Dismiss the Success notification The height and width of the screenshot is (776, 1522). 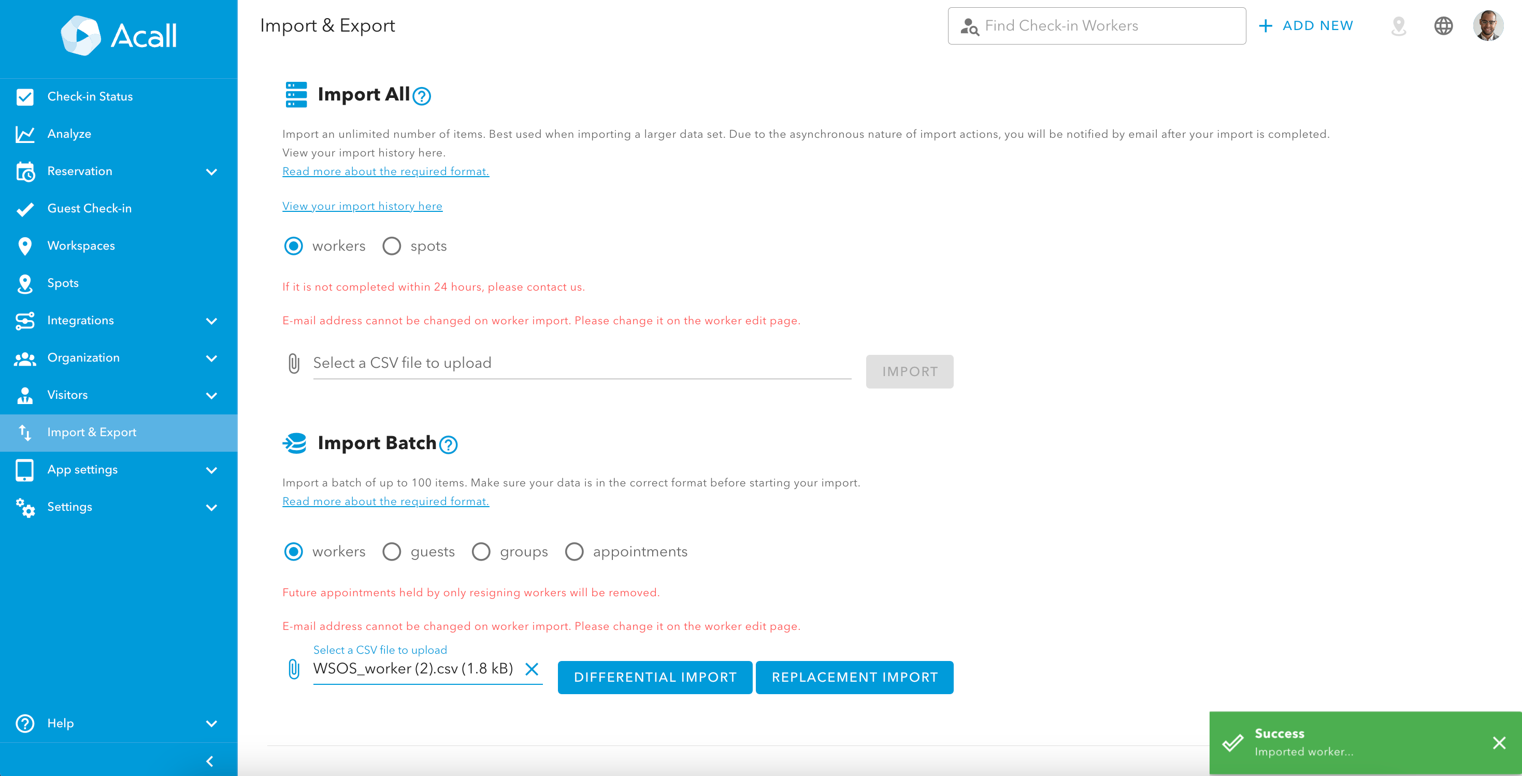[x=1498, y=743]
